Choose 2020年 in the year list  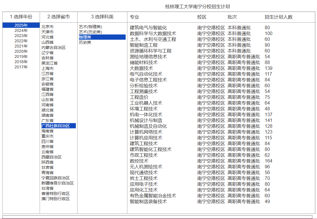(21, 51)
